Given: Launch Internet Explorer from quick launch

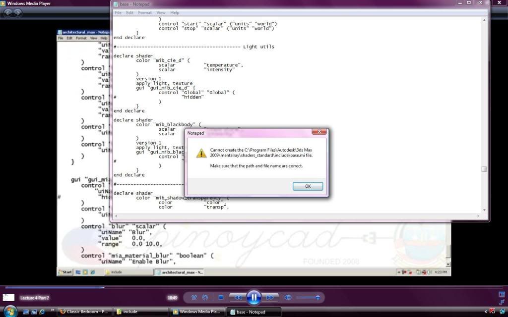Looking at the screenshot, I should (x=42, y=312).
